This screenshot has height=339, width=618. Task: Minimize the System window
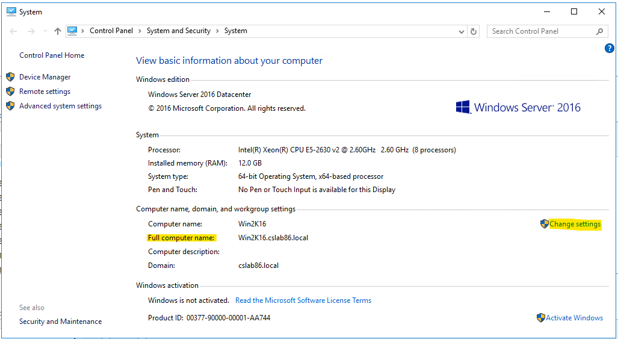click(546, 12)
